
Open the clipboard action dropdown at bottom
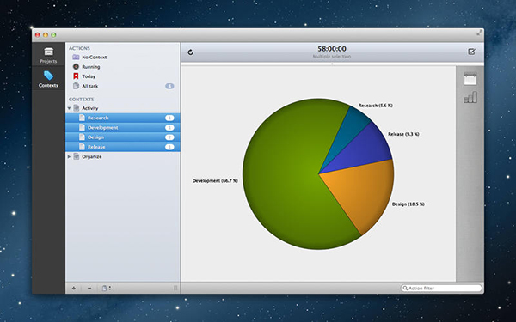[x=106, y=288]
